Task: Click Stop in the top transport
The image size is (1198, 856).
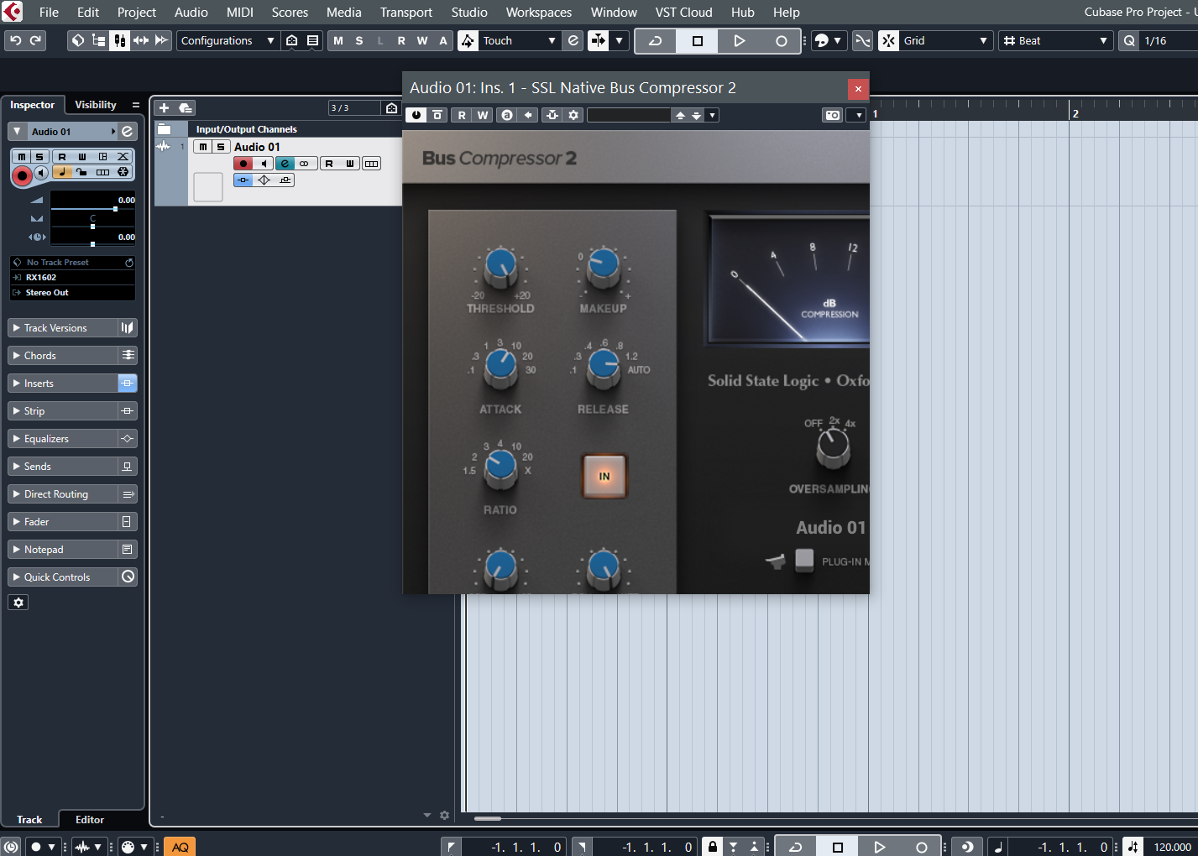Action: coord(698,40)
